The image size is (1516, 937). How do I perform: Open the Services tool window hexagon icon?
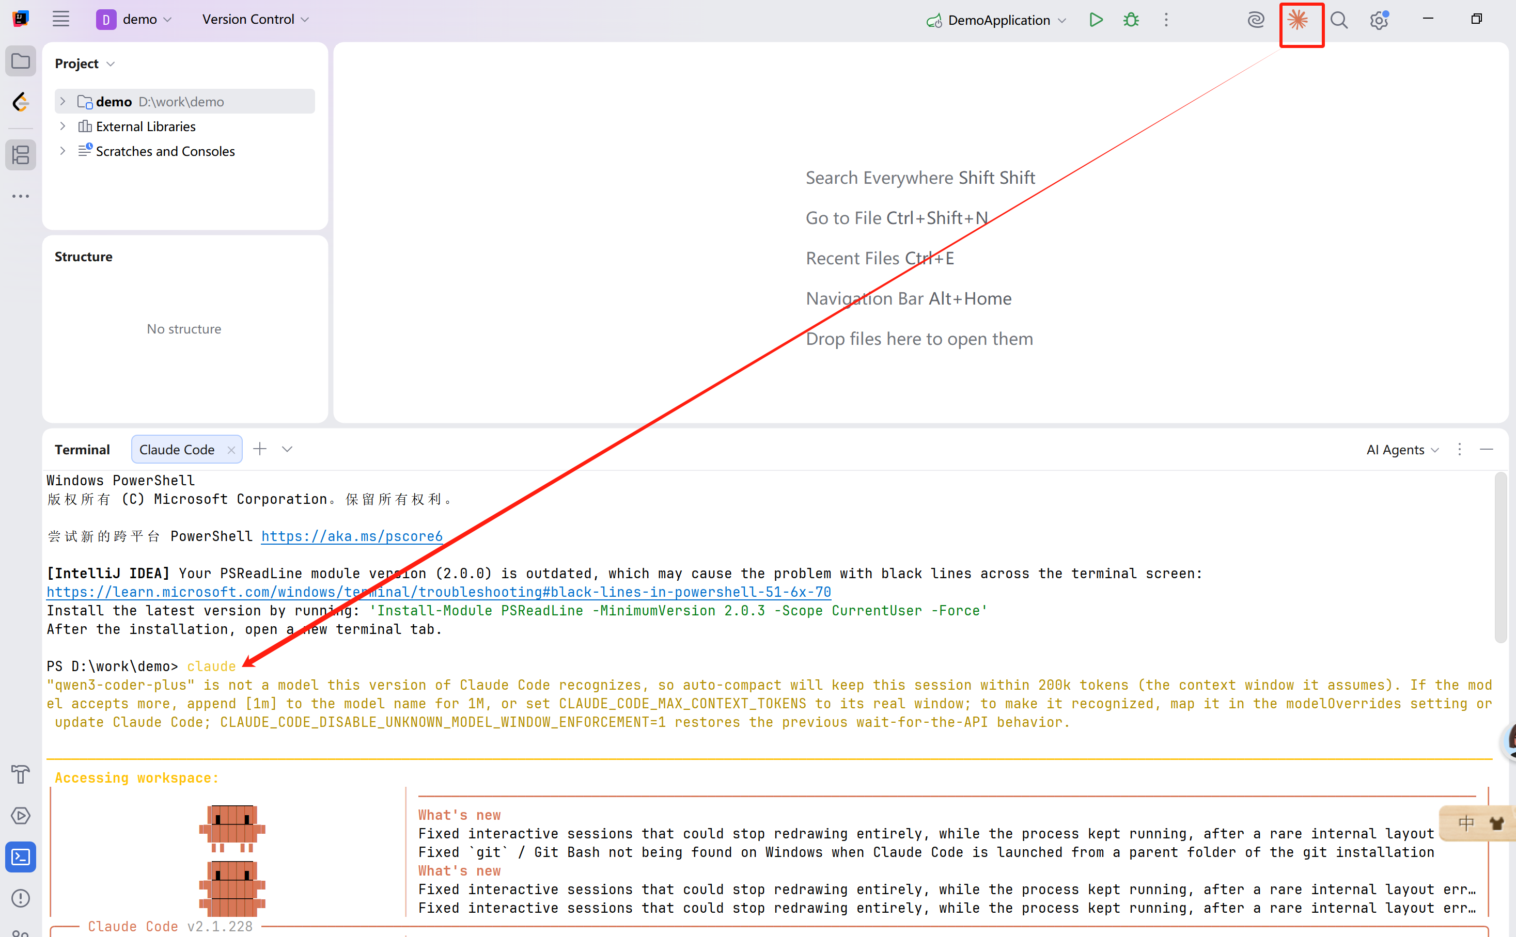tap(21, 816)
